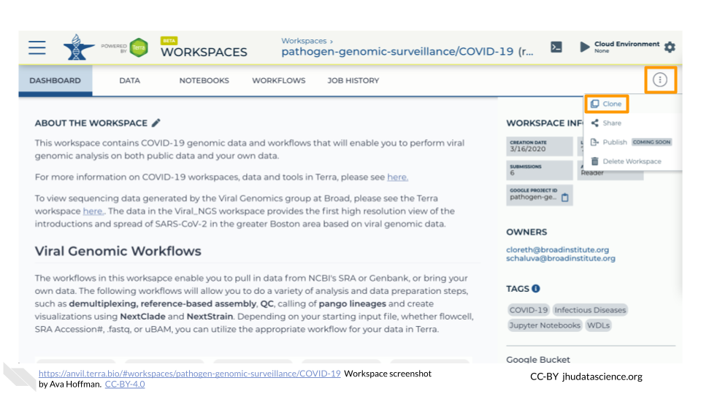701x394 pixels.
Task: Select Delete Workspace from the menu
Action: (632, 161)
